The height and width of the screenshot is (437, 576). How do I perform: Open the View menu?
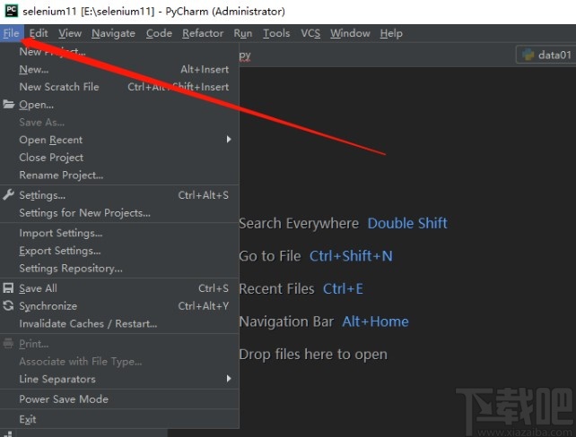coord(70,33)
